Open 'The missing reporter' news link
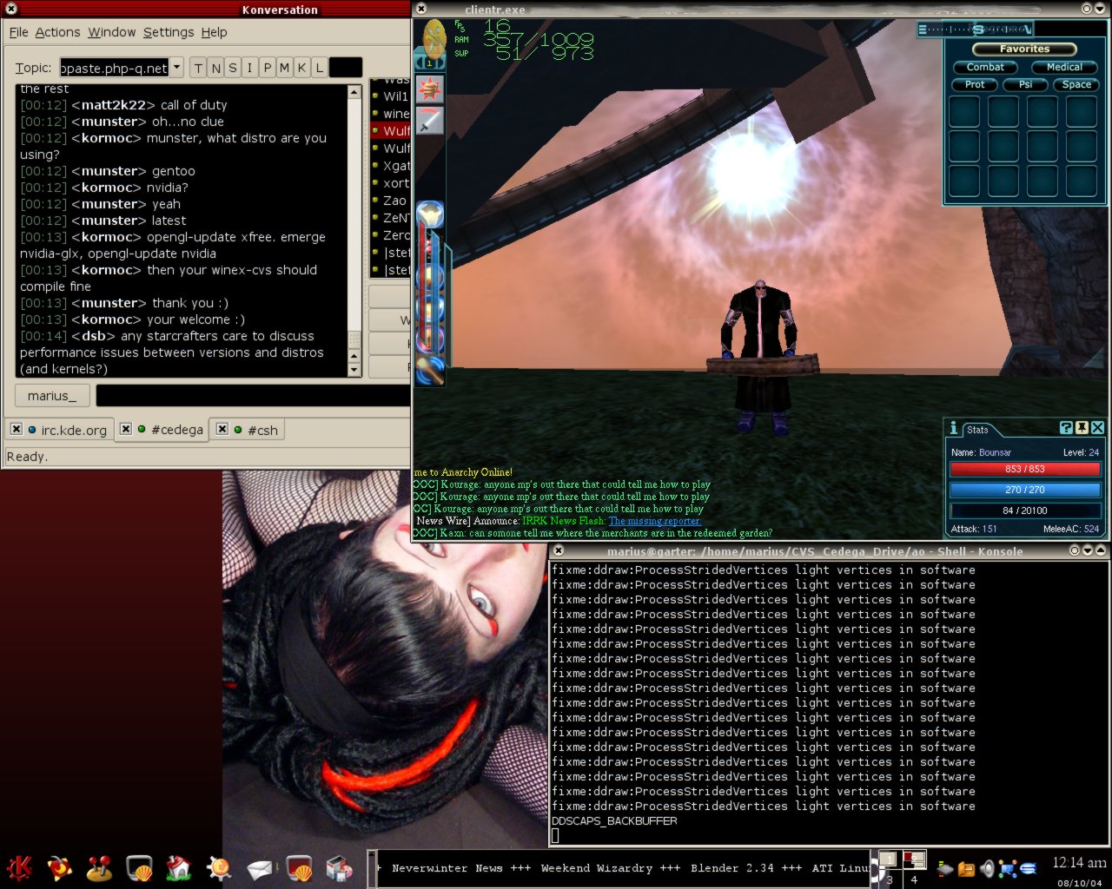The width and height of the screenshot is (1112, 889). coord(655,521)
